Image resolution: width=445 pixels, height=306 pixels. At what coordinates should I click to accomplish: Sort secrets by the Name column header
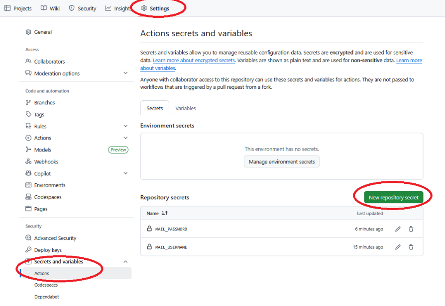pyautogui.click(x=153, y=214)
